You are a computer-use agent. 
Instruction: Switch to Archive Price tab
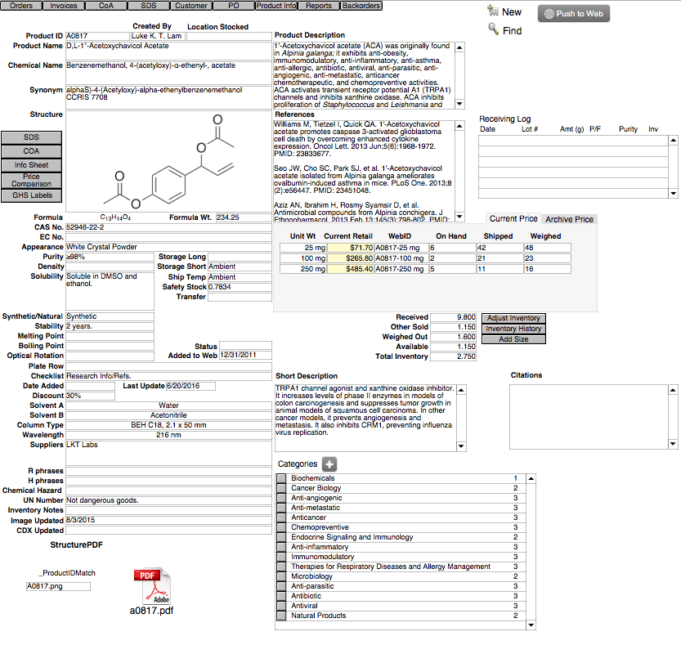pos(569,219)
